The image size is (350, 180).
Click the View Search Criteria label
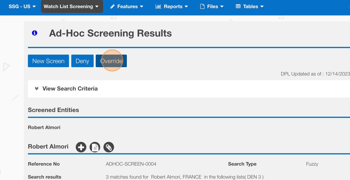(x=70, y=89)
